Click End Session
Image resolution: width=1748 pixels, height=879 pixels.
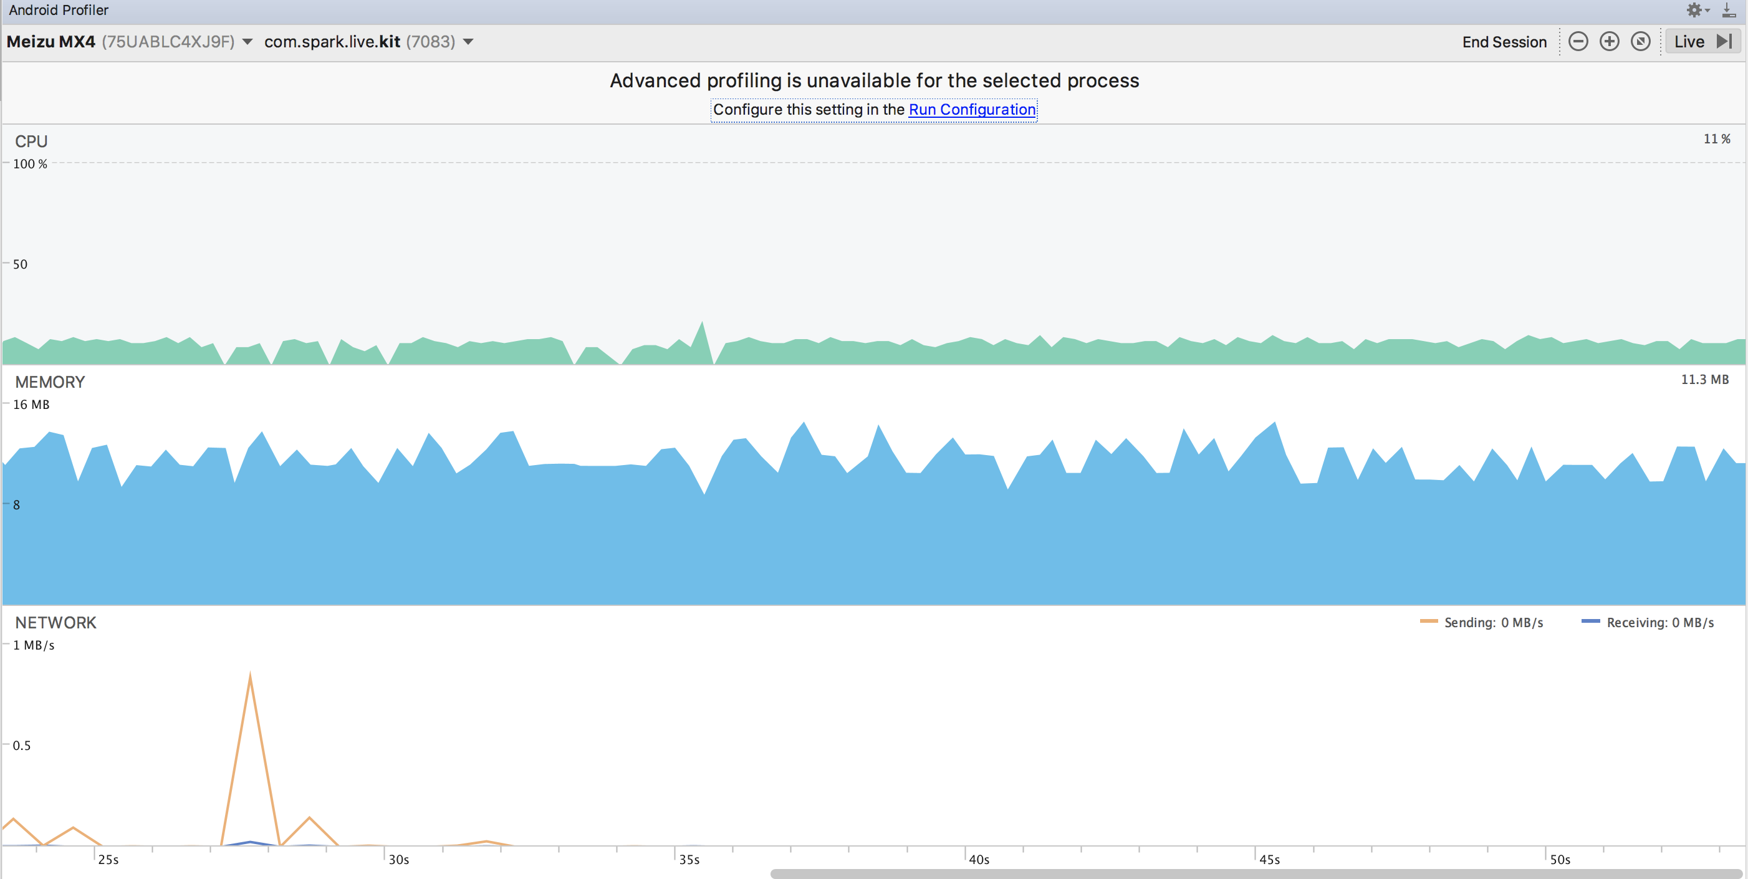point(1504,42)
